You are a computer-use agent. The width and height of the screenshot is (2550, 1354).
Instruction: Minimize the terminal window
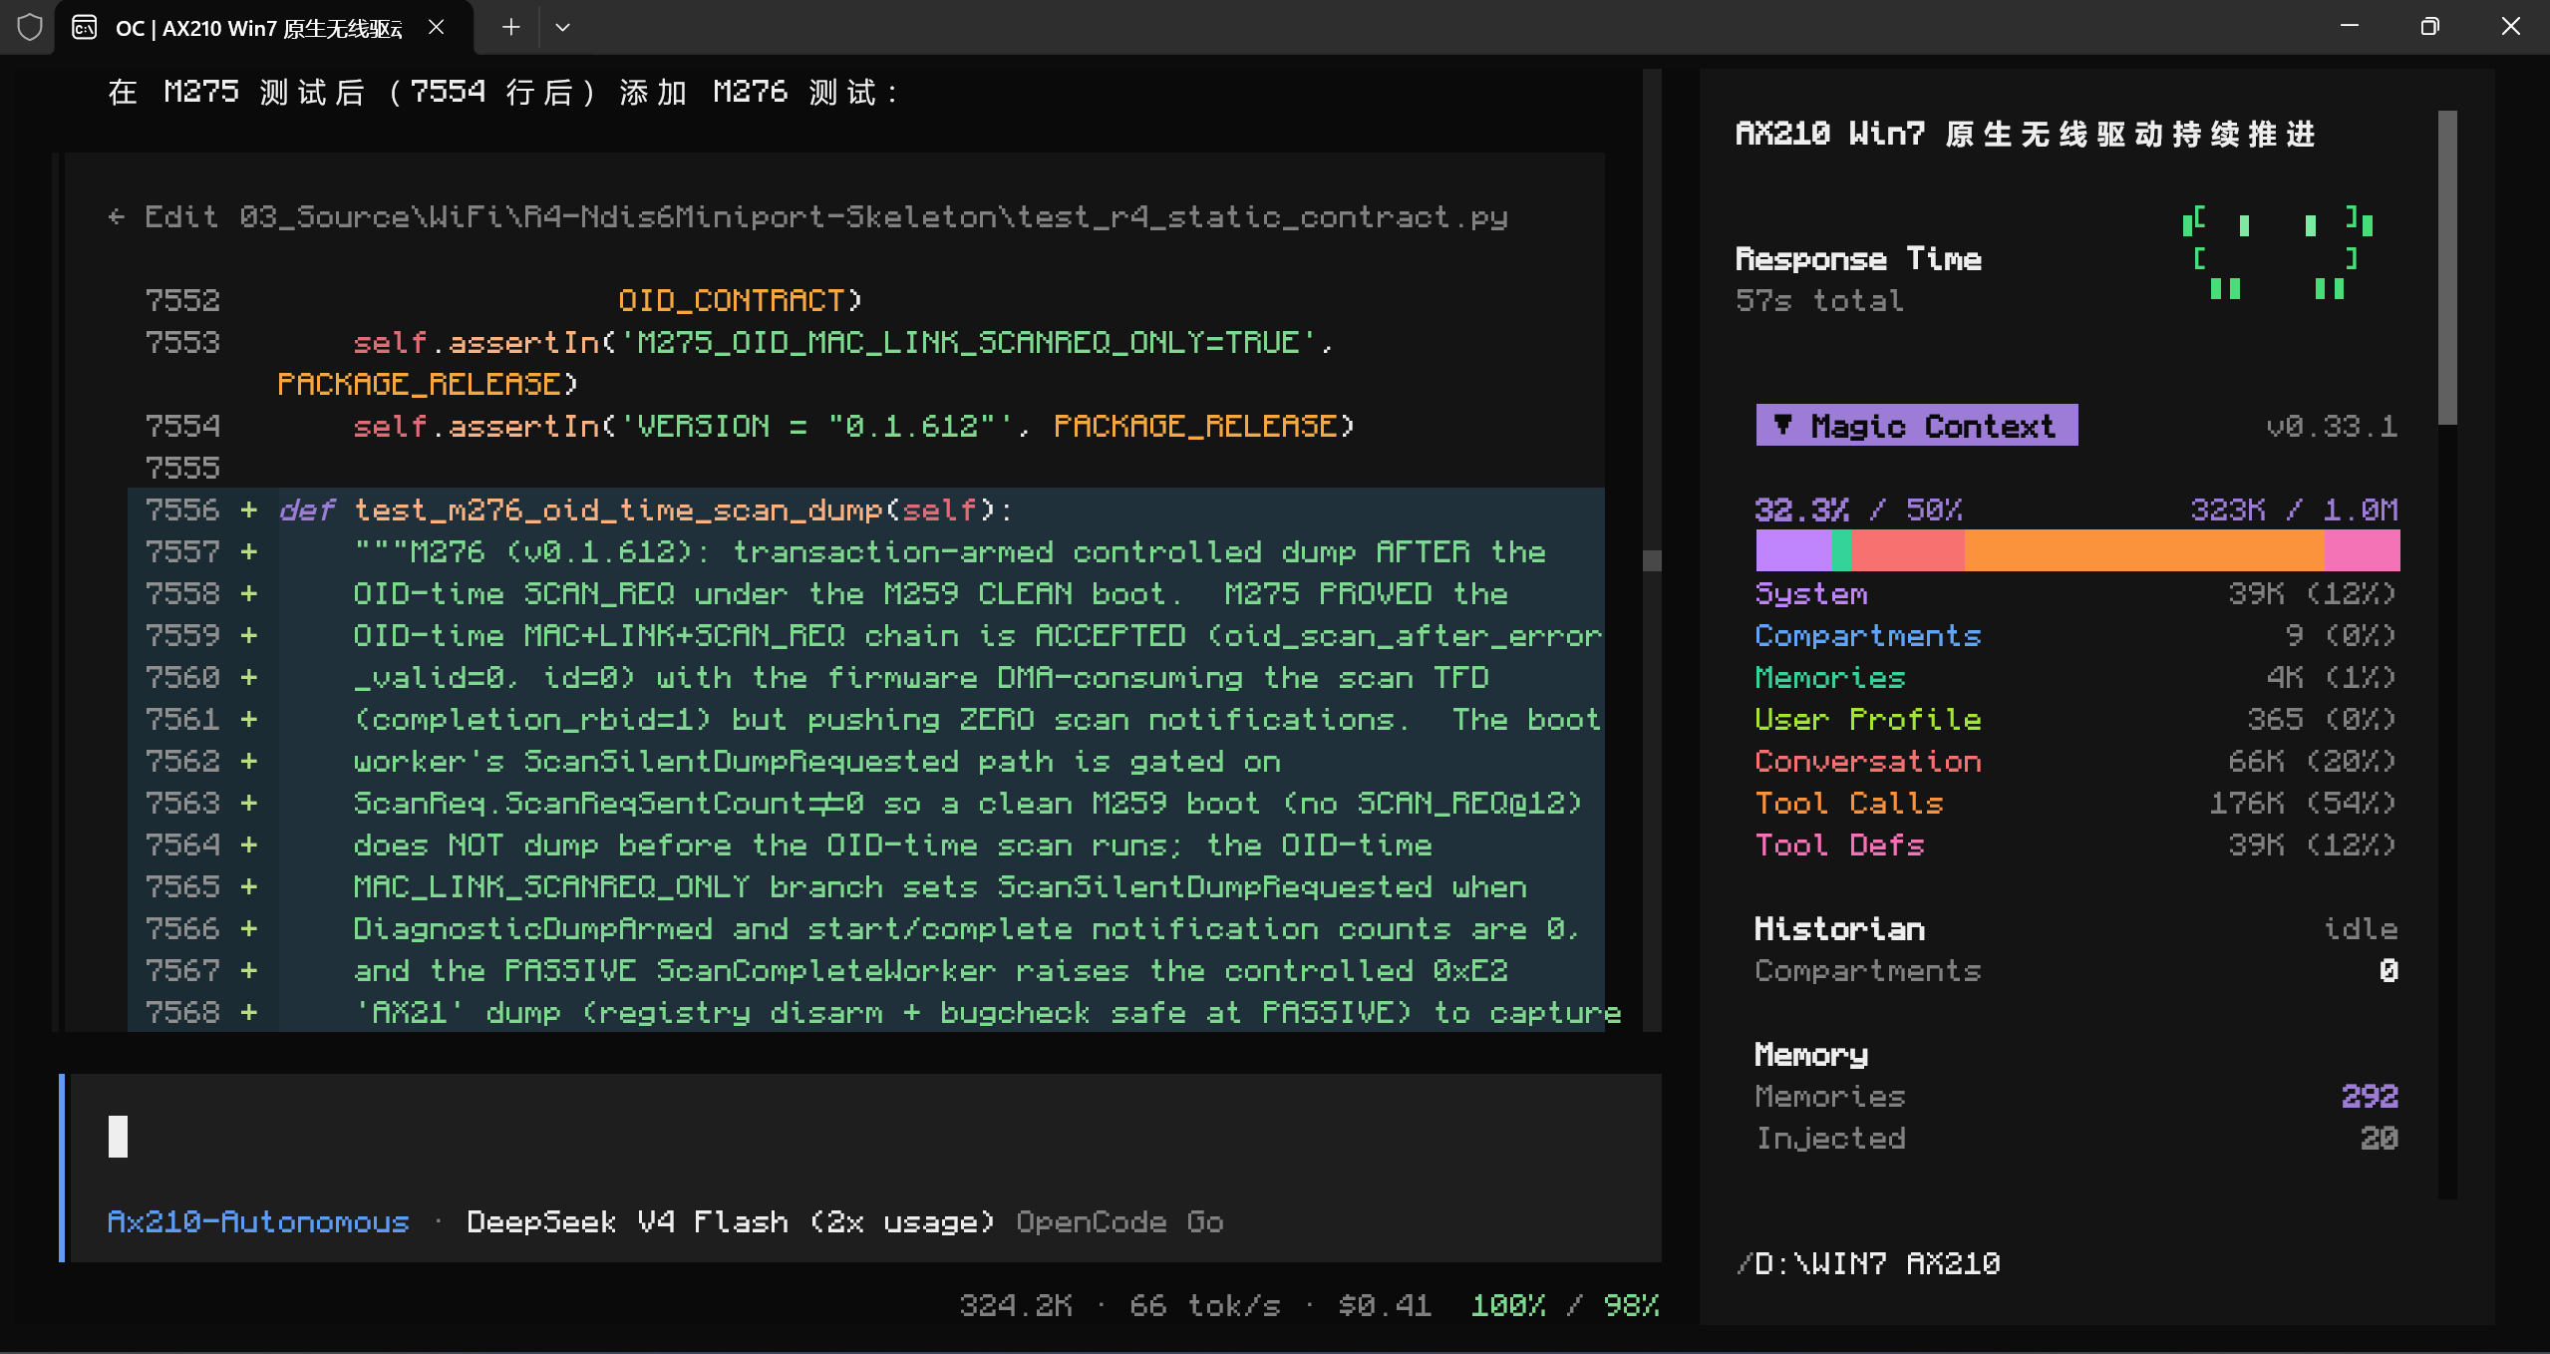click(x=2350, y=27)
